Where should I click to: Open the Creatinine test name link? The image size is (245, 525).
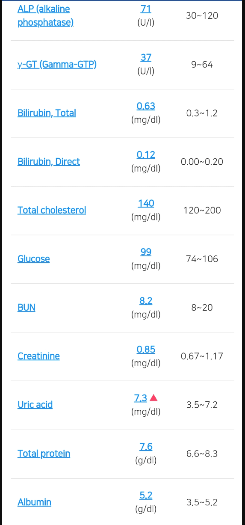pyautogui.click(x=38, y=356)
